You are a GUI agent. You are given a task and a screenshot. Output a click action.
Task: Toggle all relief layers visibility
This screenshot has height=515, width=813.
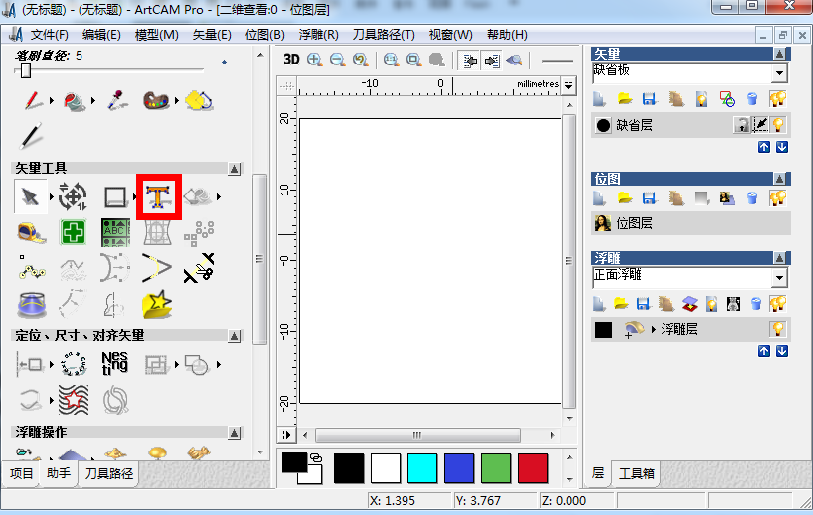click(778, 304)
